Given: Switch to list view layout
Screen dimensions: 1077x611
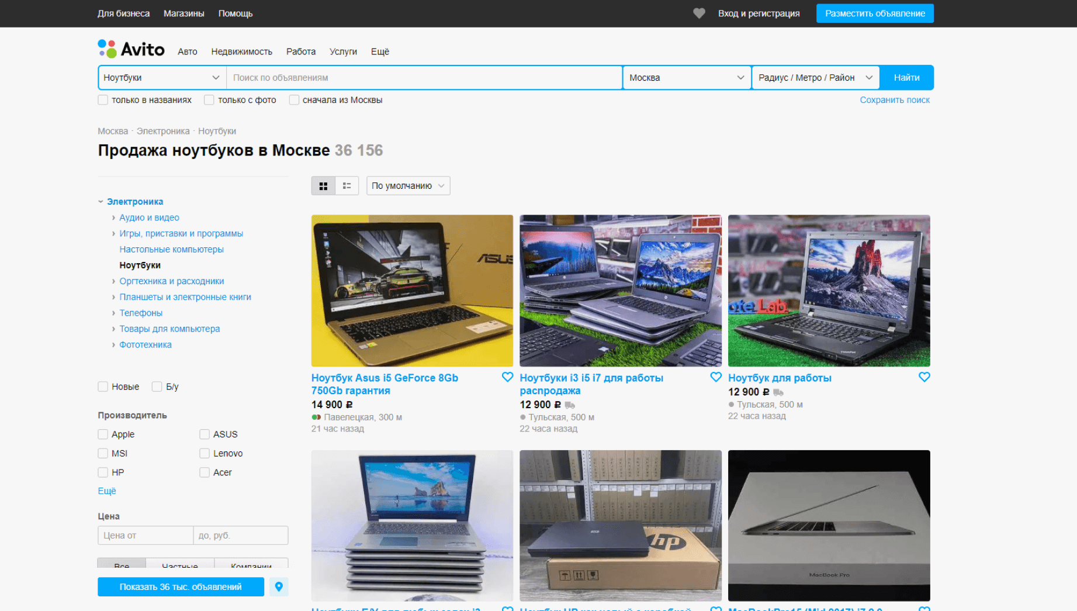Looking at the screenshot, I should pos(347,186).
